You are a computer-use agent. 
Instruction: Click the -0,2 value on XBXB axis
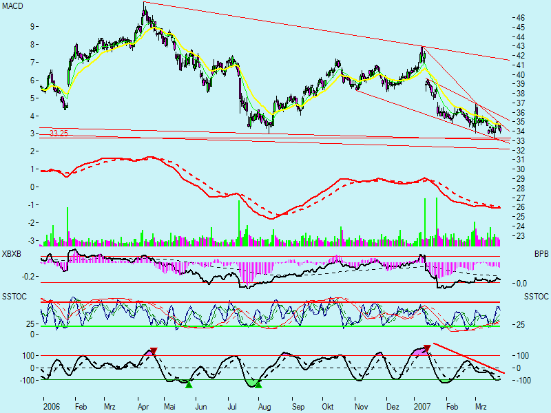pyautogui.click(x=28, y=277)
